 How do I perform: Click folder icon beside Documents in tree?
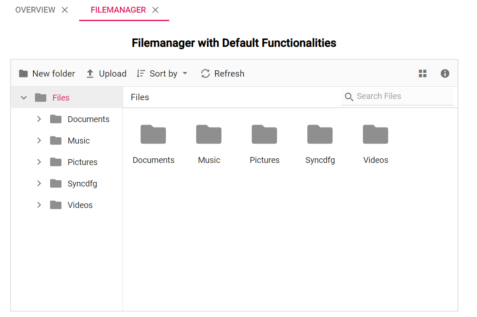[x=56, y=119]
